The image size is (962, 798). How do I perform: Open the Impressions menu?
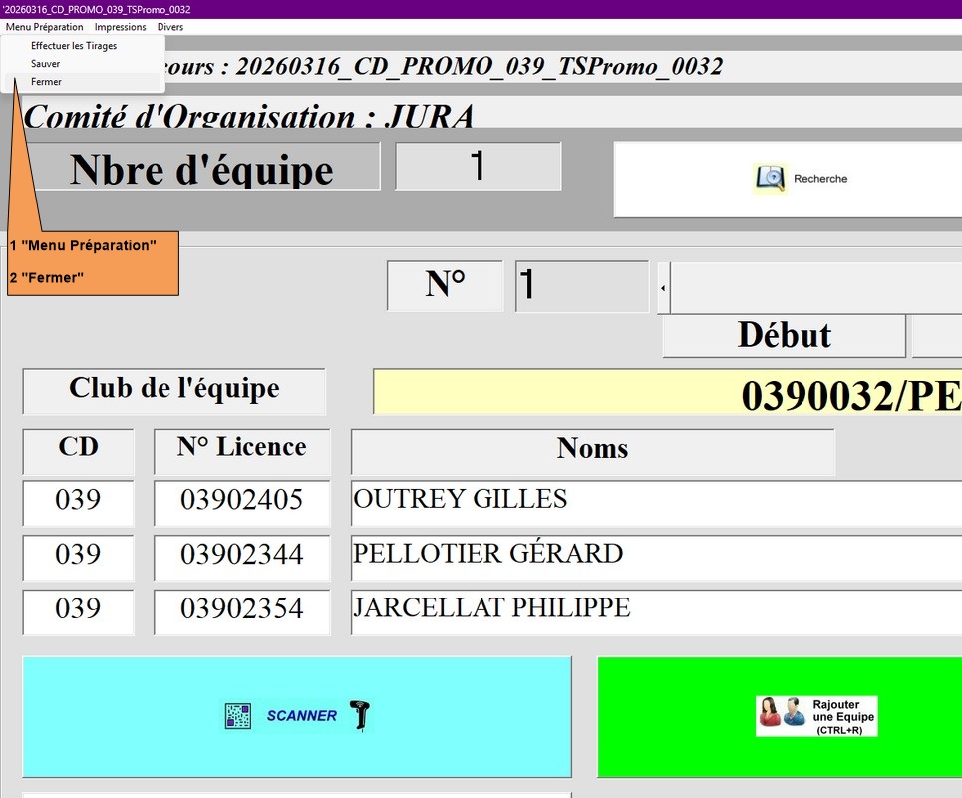click(x=120, y=27)
